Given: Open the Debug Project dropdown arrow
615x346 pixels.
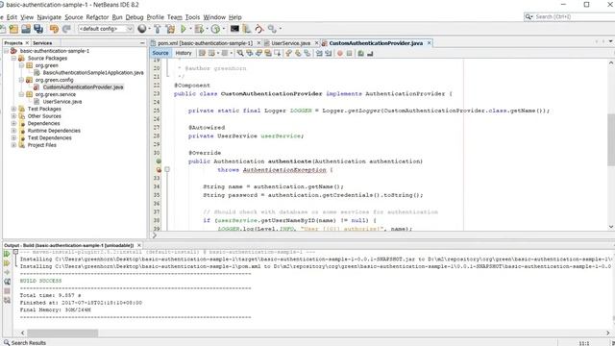Looking at the screenshot, I should pyautogui.click(x=207, y=29).
